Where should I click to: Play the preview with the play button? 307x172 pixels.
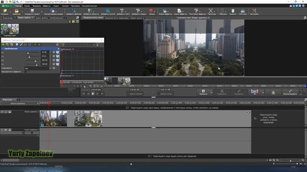(93, 94)
